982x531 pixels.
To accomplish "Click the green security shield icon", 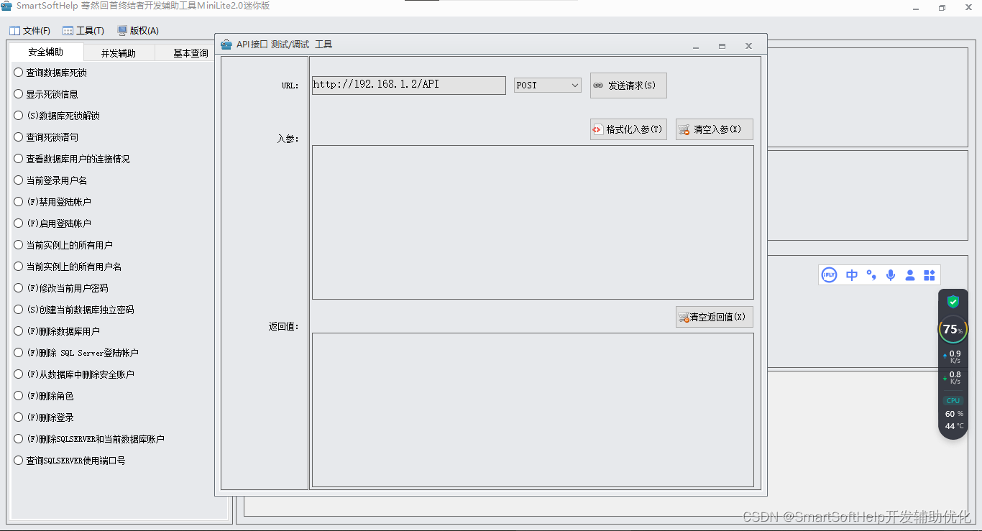I will pyautogui.click(x=953, y=302).
